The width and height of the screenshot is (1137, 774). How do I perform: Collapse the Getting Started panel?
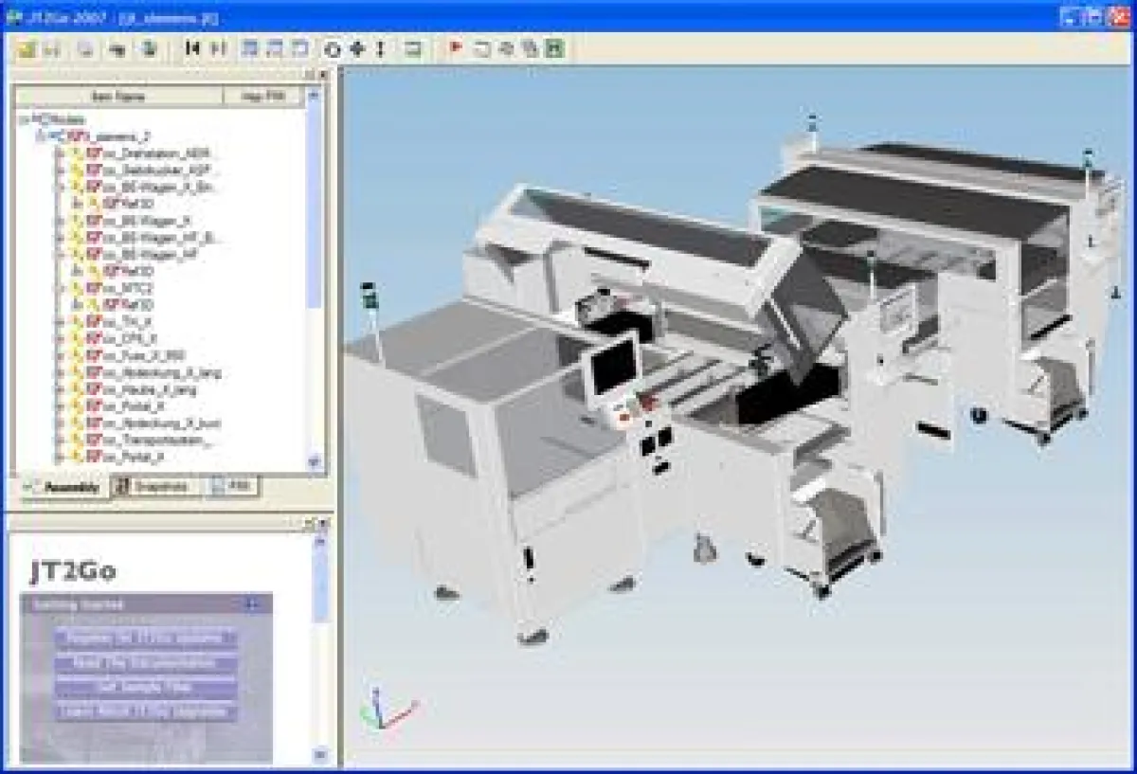[251, 604]
